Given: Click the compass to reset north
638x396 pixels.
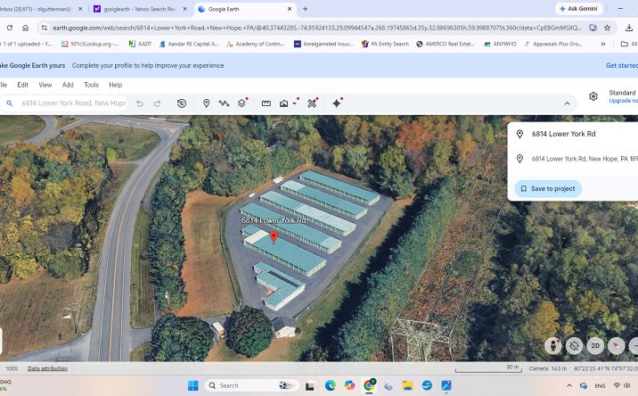Looking at the screenshot, I should click(616, 346).
